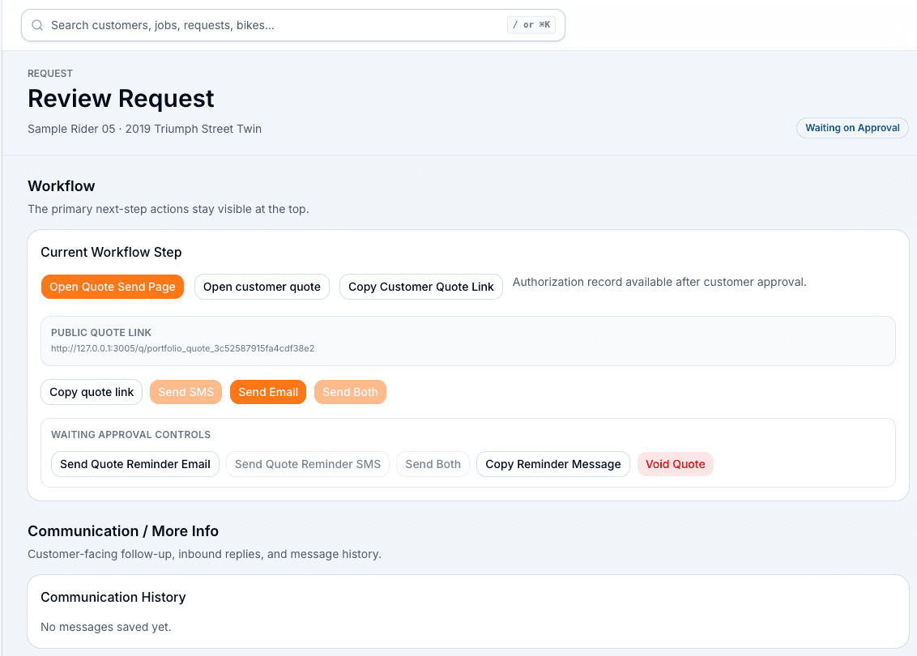Click the Waiting on Approval status badge
Viewport: 917px width, 656px height.
coord(852,128)
